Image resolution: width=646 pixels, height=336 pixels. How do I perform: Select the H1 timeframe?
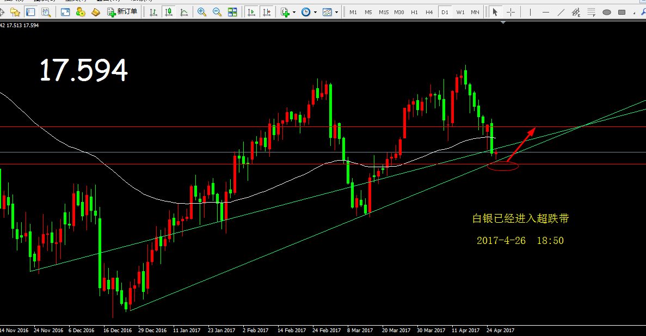(414, 13)
